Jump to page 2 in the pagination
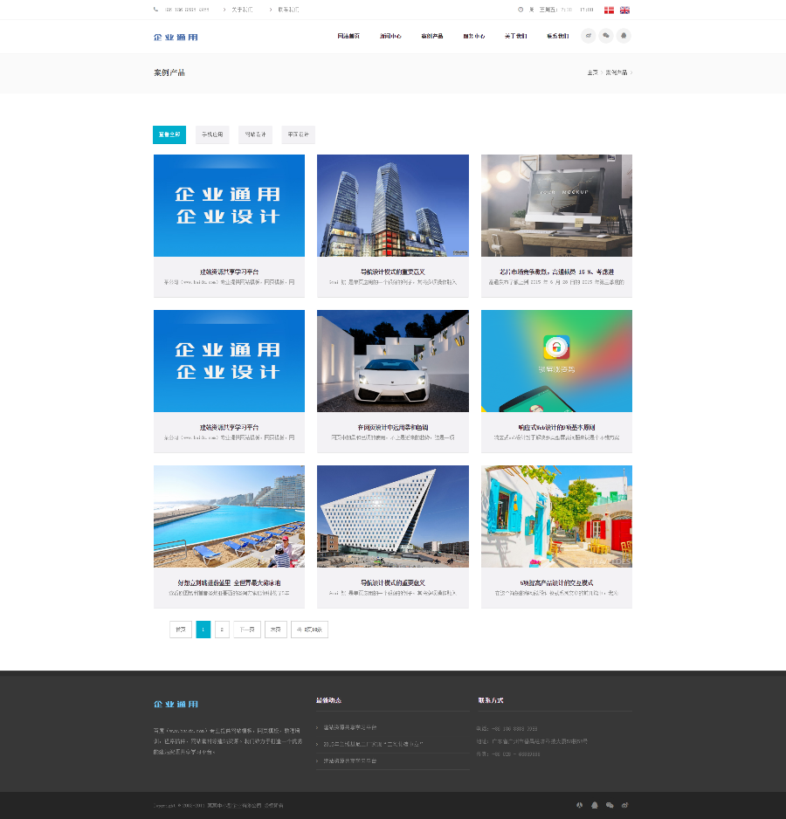The height and width of the screenshot is (819, 786). (222, 629)
